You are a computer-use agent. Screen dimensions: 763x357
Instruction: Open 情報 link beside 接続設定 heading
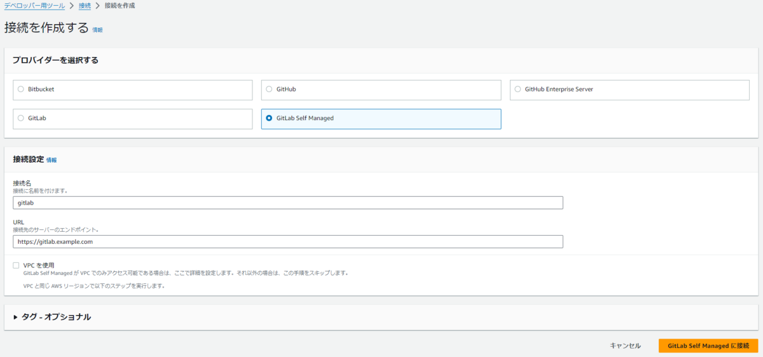52,160
